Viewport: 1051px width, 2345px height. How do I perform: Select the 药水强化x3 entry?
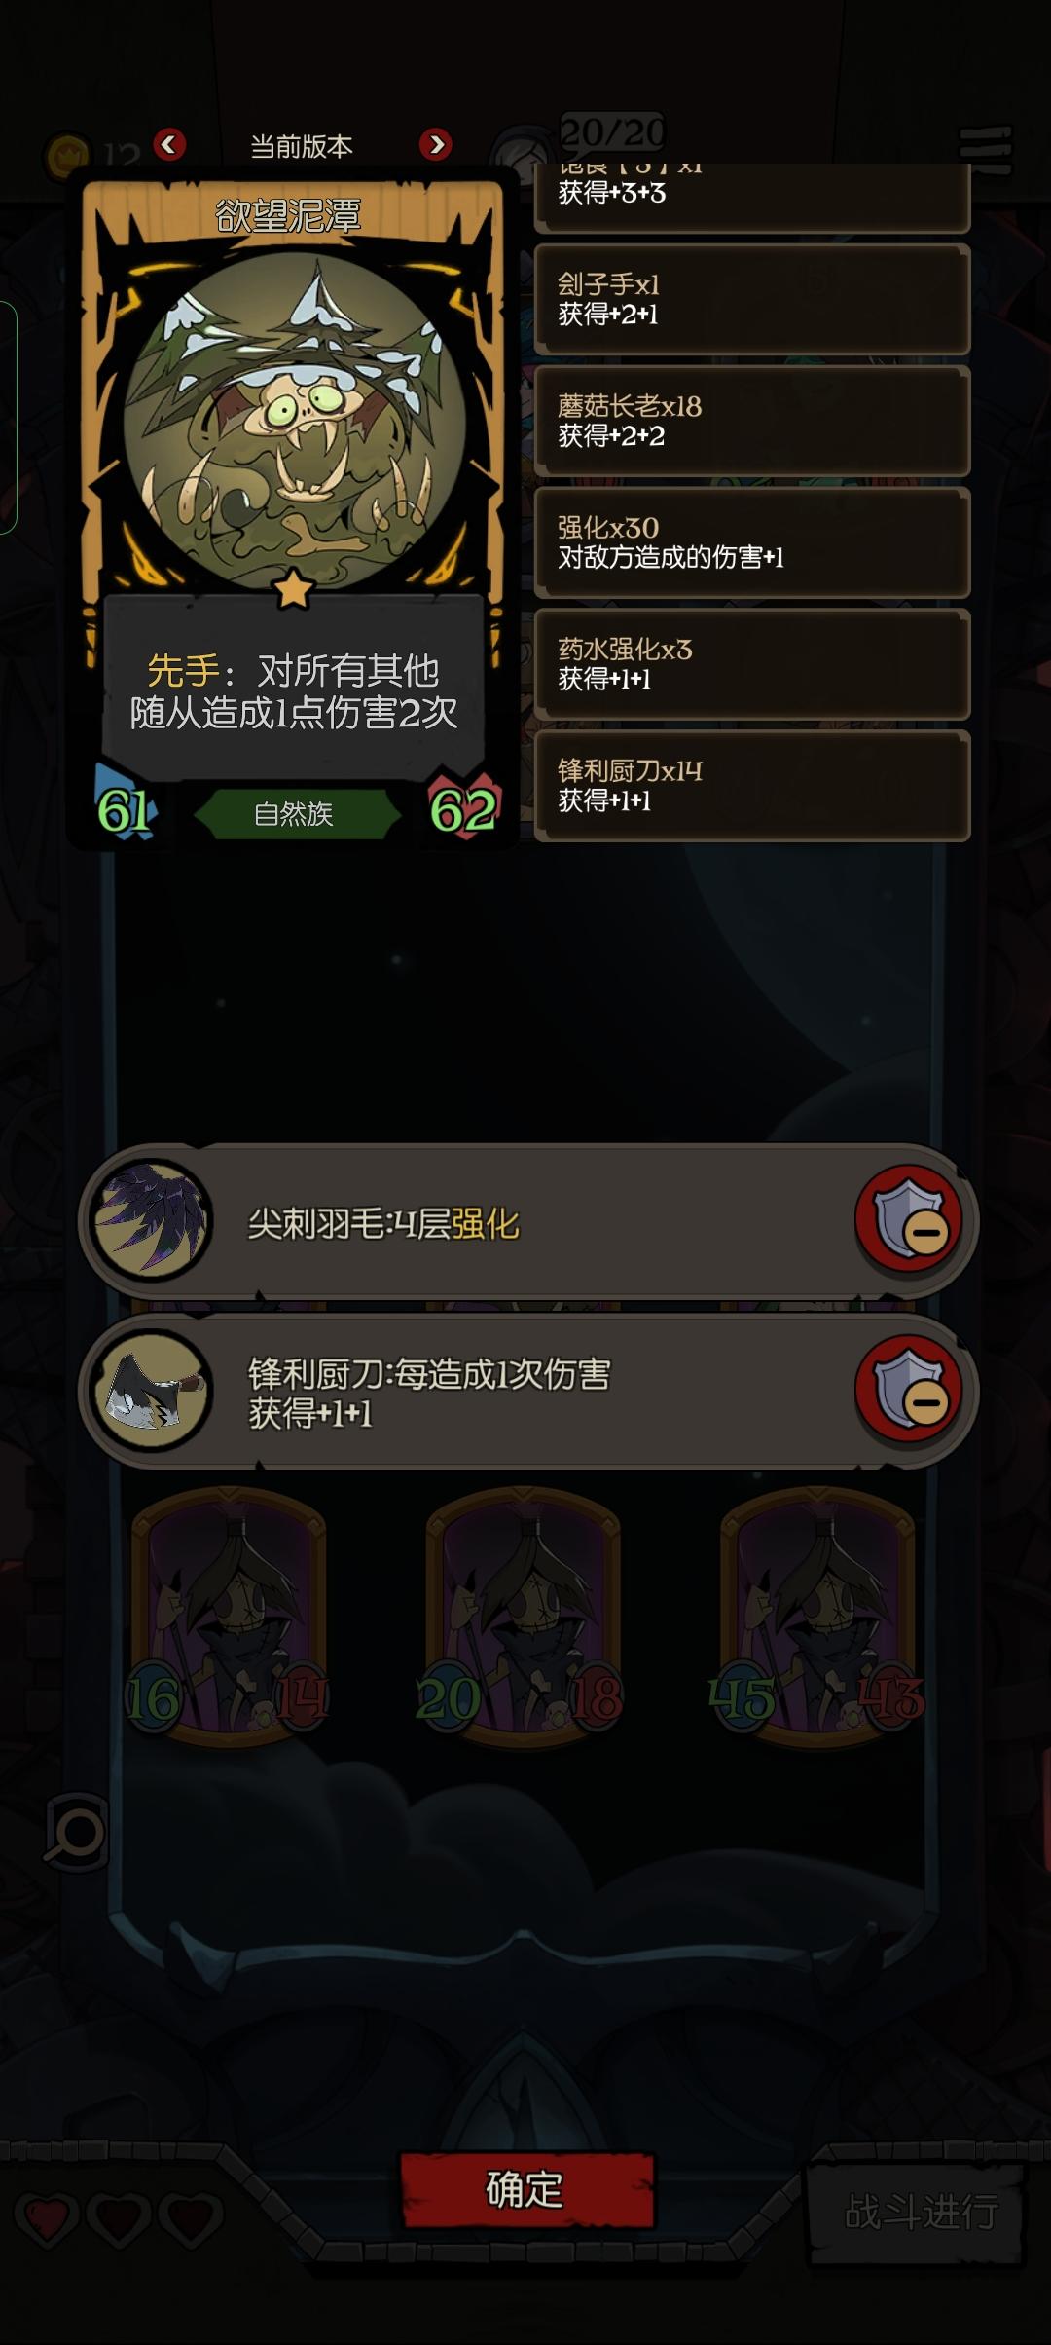click(752, 664)
